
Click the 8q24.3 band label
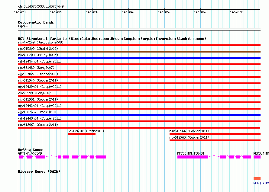click(24, 26)
